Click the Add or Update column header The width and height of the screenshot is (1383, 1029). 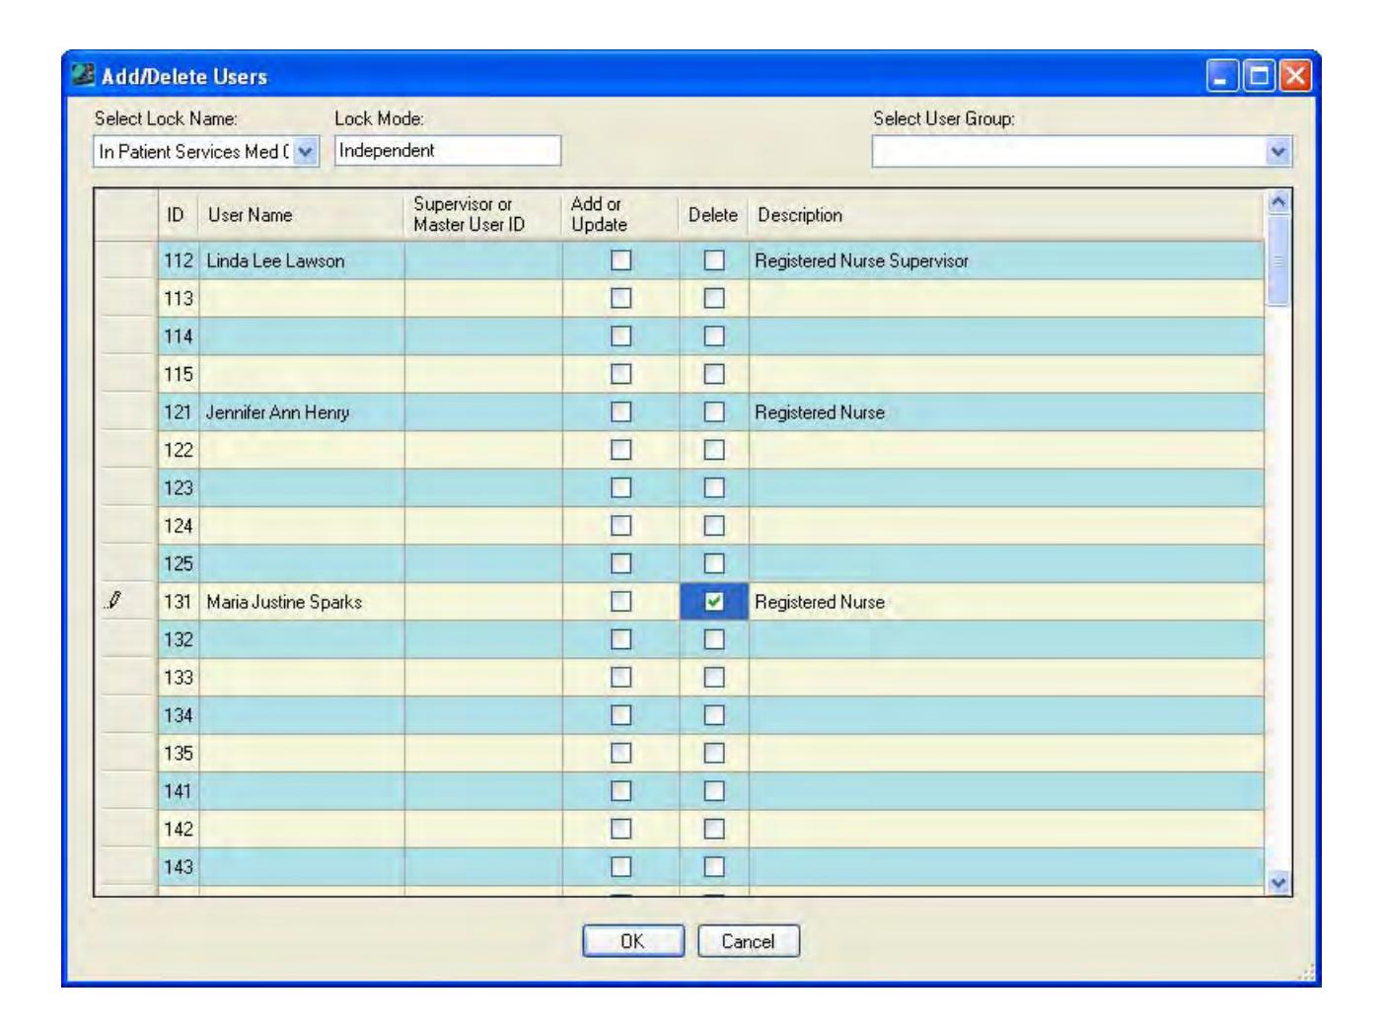(620, 215)
